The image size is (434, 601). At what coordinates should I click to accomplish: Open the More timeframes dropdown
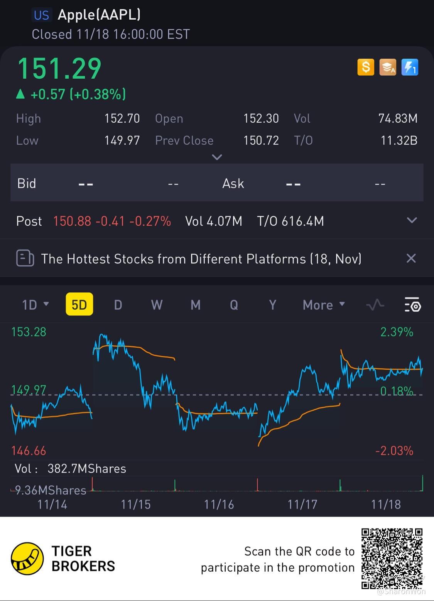(324, 305)
